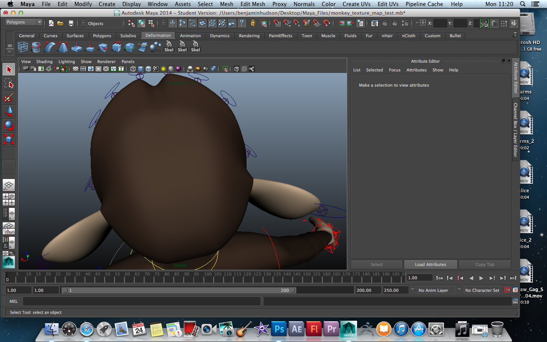Viewport: 547px width, 342px height.
Task: Toggle textured display in viewport toolbar
Action: [156, 69]
